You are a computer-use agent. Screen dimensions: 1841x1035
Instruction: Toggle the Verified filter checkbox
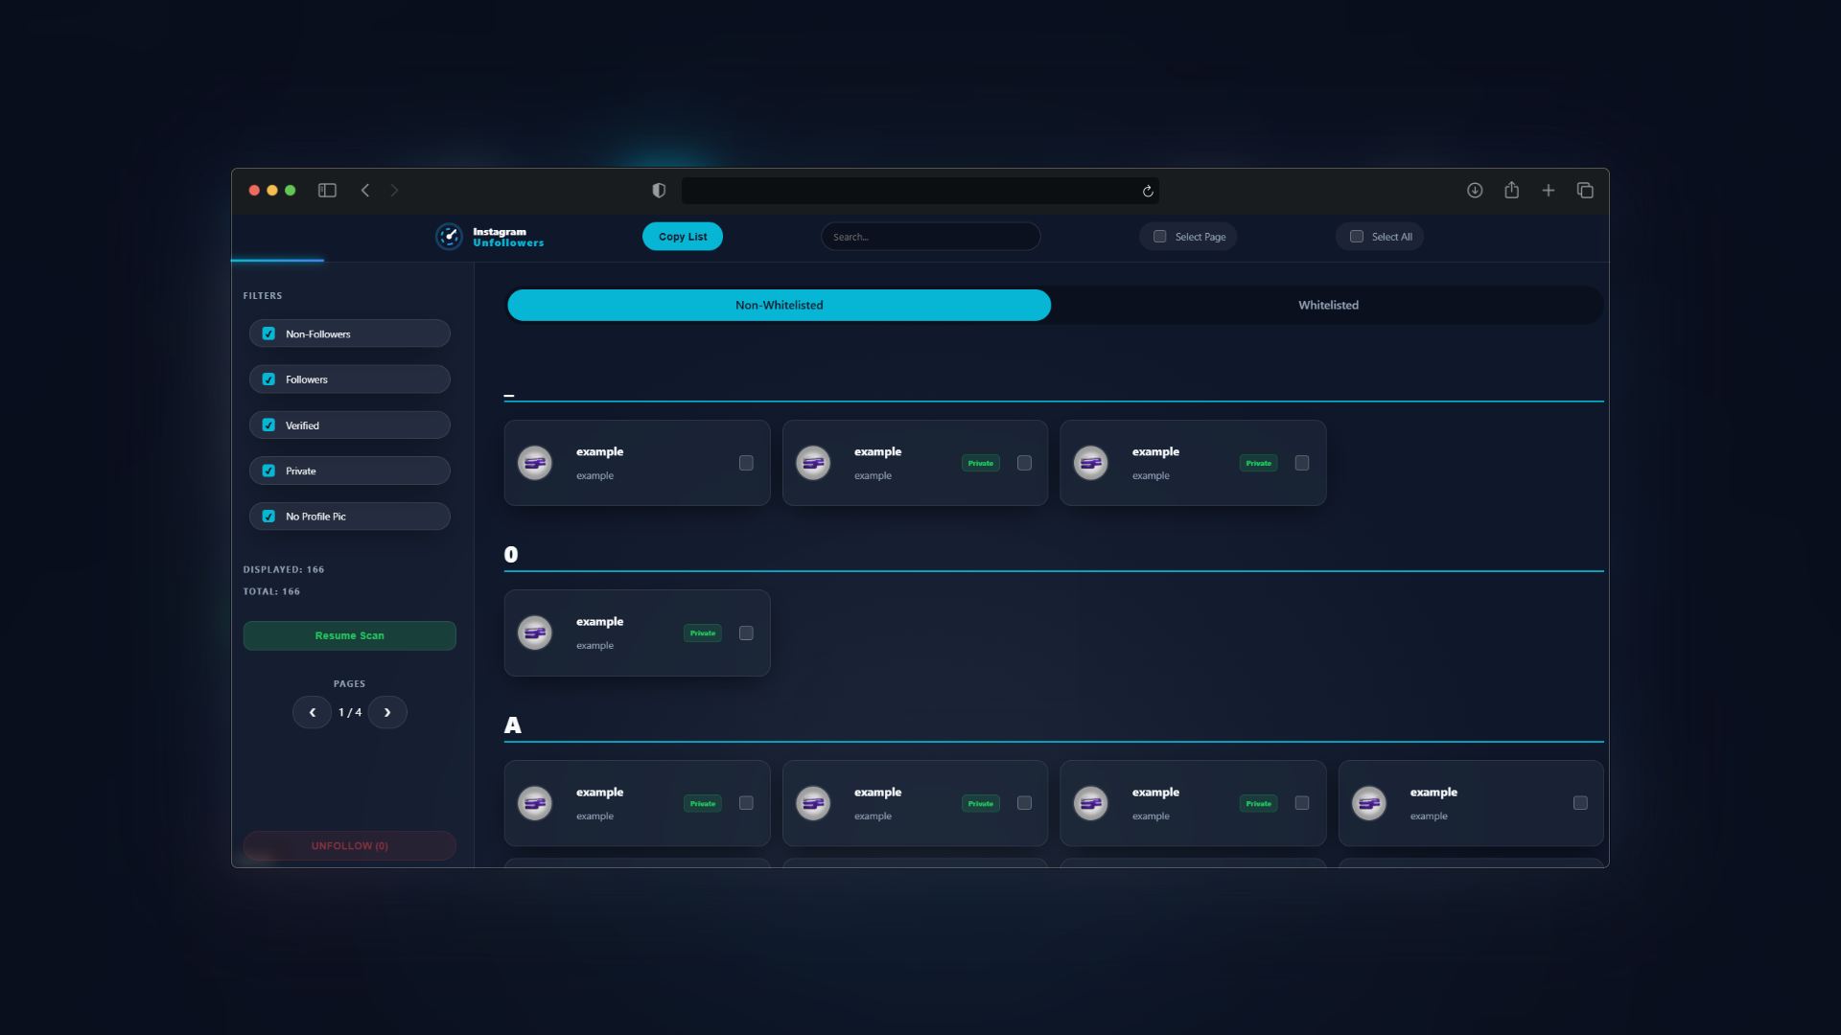pos(268,425)
